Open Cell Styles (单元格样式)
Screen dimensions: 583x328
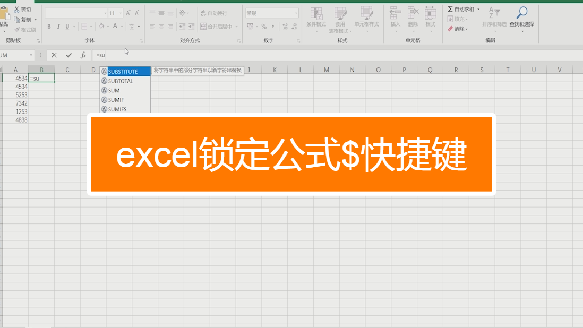click(x=366, y=19)
